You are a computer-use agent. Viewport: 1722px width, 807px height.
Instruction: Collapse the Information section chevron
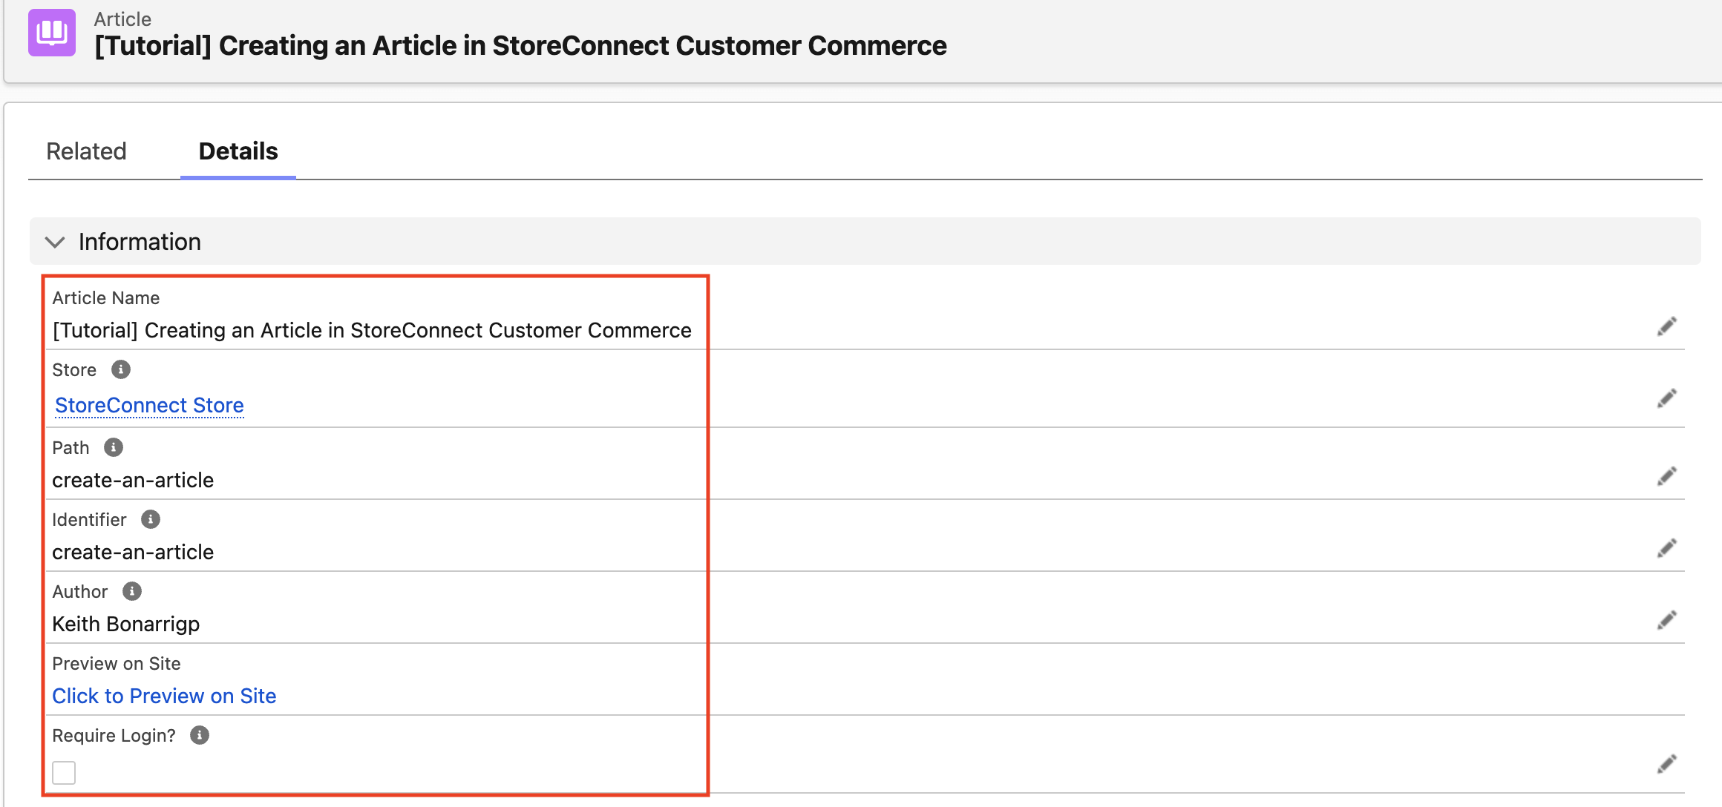coord(55,242)
